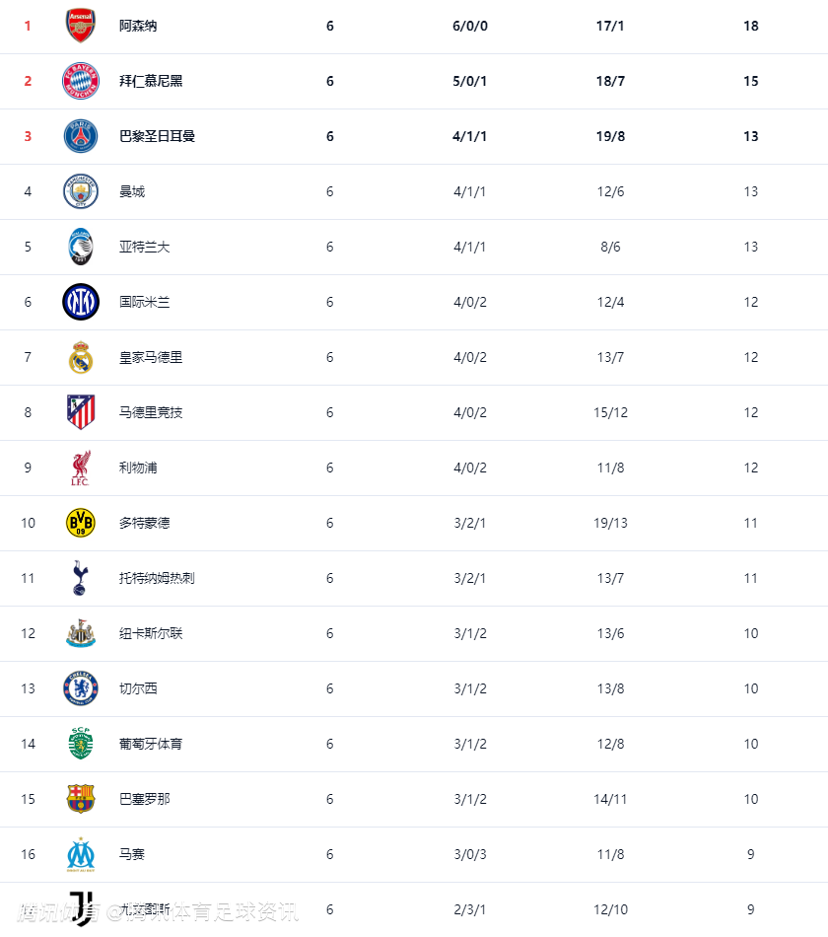The image size is (828, 937).
Task: Select the Sporting CP logo
Action: tap(81, 744)
